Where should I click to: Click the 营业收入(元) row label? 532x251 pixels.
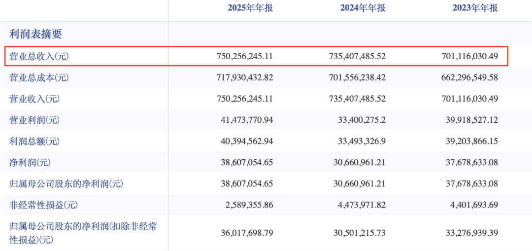point(34,99)
